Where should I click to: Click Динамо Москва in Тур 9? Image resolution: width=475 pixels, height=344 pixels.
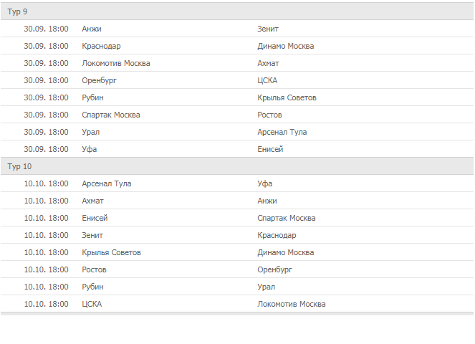coord(285,46)
